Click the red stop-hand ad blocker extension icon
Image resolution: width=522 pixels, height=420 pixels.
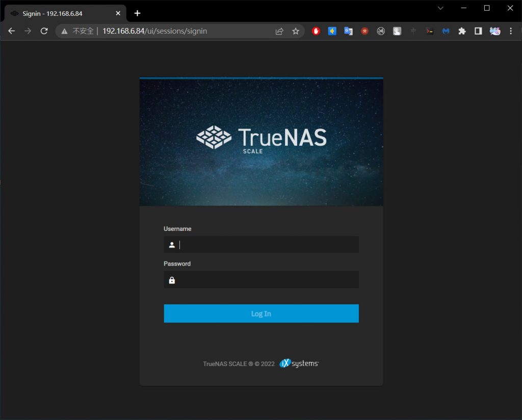coord(316,31)
